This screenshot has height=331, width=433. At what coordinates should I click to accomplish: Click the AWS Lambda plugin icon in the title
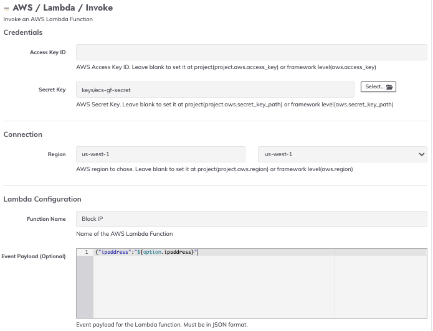[x=6, y=9]
